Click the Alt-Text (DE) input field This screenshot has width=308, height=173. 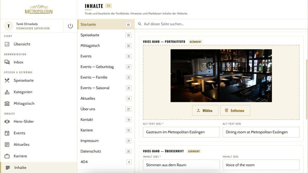[x=181, y=132]
